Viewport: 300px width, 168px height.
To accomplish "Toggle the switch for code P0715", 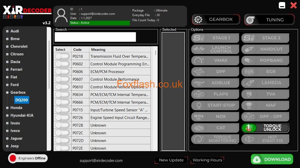I will click(62, 110).
